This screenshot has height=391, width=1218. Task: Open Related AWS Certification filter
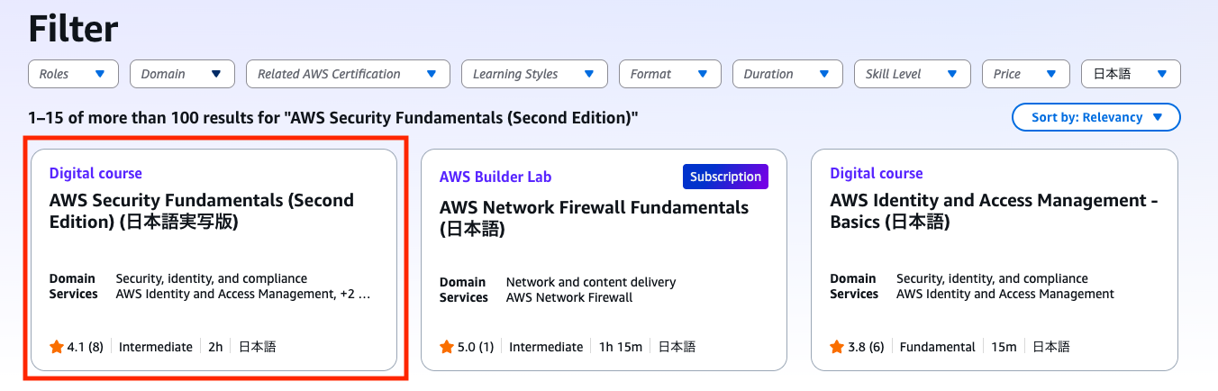tap(348, 74)
